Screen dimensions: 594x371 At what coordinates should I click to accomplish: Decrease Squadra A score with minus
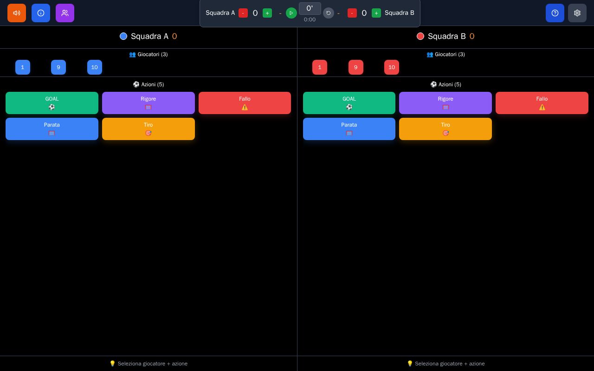[x=243, y=13]
